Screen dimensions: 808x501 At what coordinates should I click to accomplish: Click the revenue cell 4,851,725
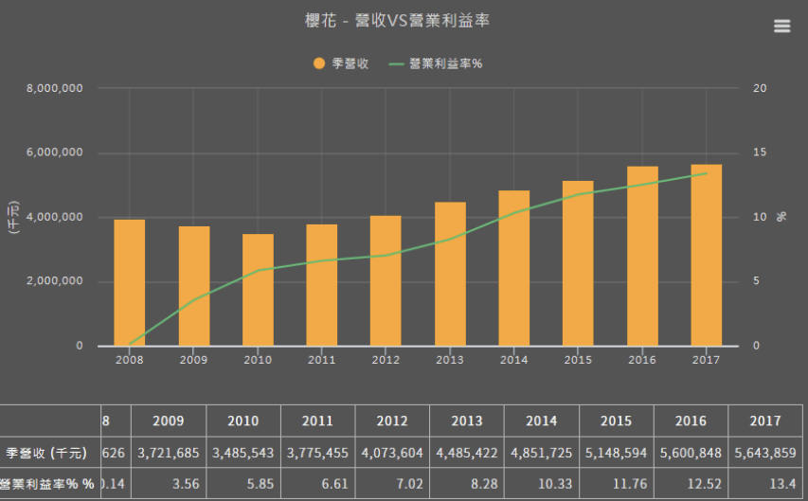(542, 453)
